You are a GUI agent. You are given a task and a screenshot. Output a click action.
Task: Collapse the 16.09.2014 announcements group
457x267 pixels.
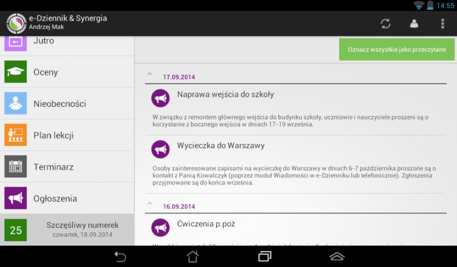(x=150, y=204)
